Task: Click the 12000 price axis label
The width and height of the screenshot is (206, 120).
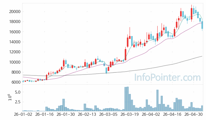Action: tap(15, 52)
